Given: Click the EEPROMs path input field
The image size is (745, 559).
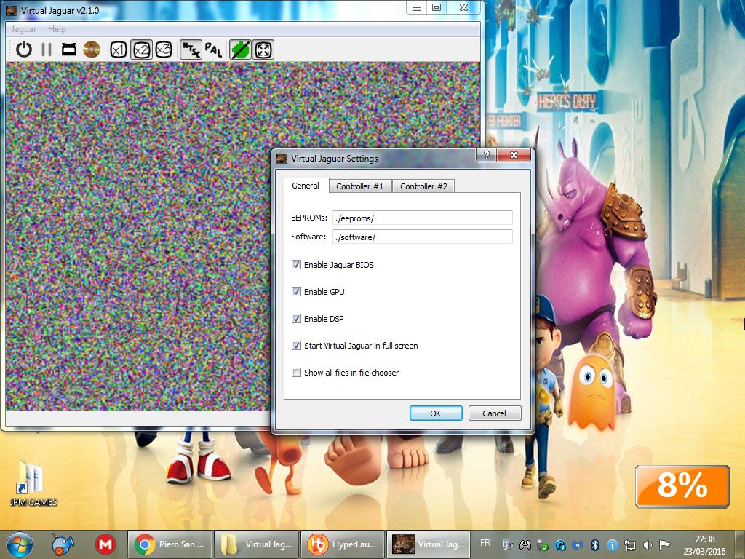Looking at the screenshot, I should 422,218.
